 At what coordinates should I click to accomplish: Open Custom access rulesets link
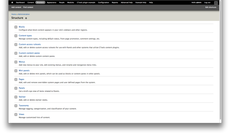tap(30, 44)
